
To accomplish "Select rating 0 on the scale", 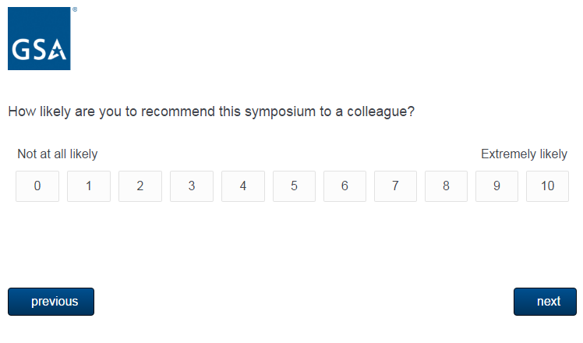I will [x=37, y=186].
